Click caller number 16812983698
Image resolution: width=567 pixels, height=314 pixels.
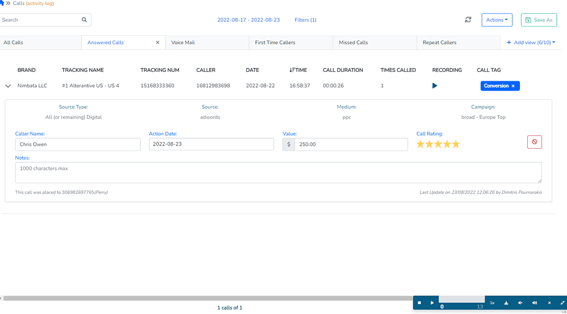pyautogui.click(x=213, y=86)
